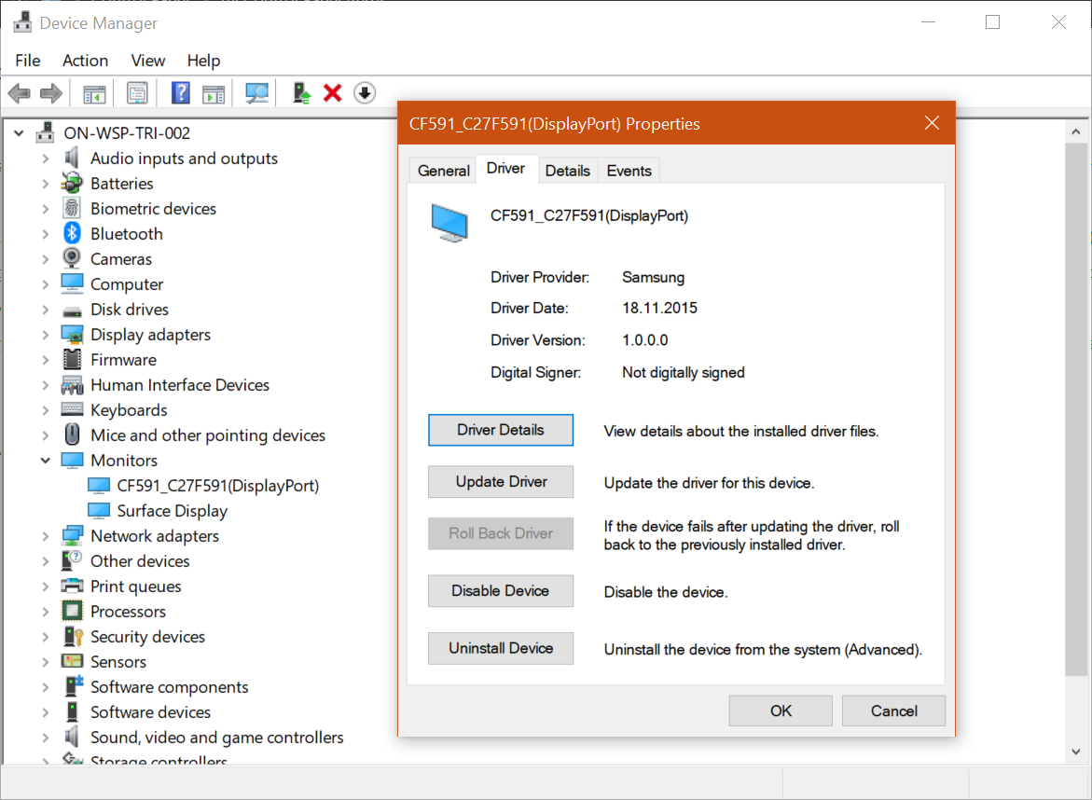Click the Update Driver button

pyautogui.click(x=501, y=481)
